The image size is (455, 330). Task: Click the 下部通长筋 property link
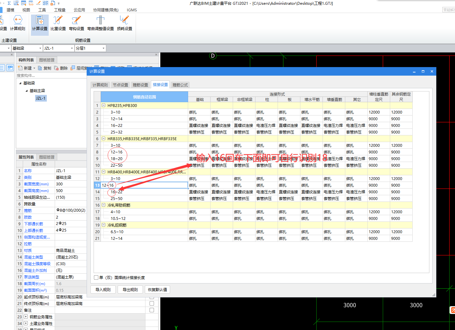pos(34,224)
